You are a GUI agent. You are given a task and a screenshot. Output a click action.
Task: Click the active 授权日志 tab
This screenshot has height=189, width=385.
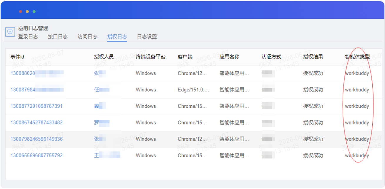[117, 37]
